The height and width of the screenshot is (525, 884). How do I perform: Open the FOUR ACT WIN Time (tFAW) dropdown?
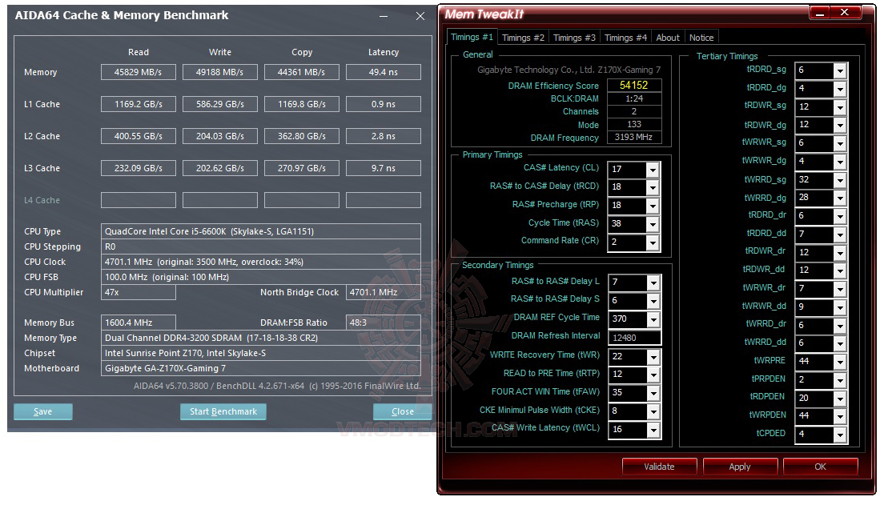[653, 393]
